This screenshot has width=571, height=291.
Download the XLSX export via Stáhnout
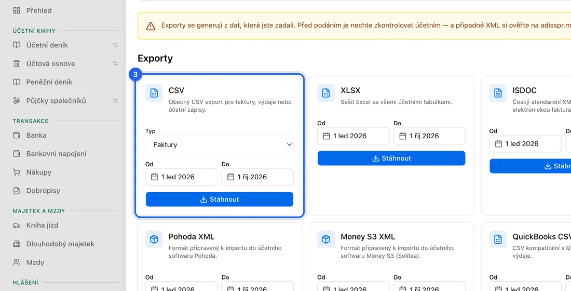(391, 158)
